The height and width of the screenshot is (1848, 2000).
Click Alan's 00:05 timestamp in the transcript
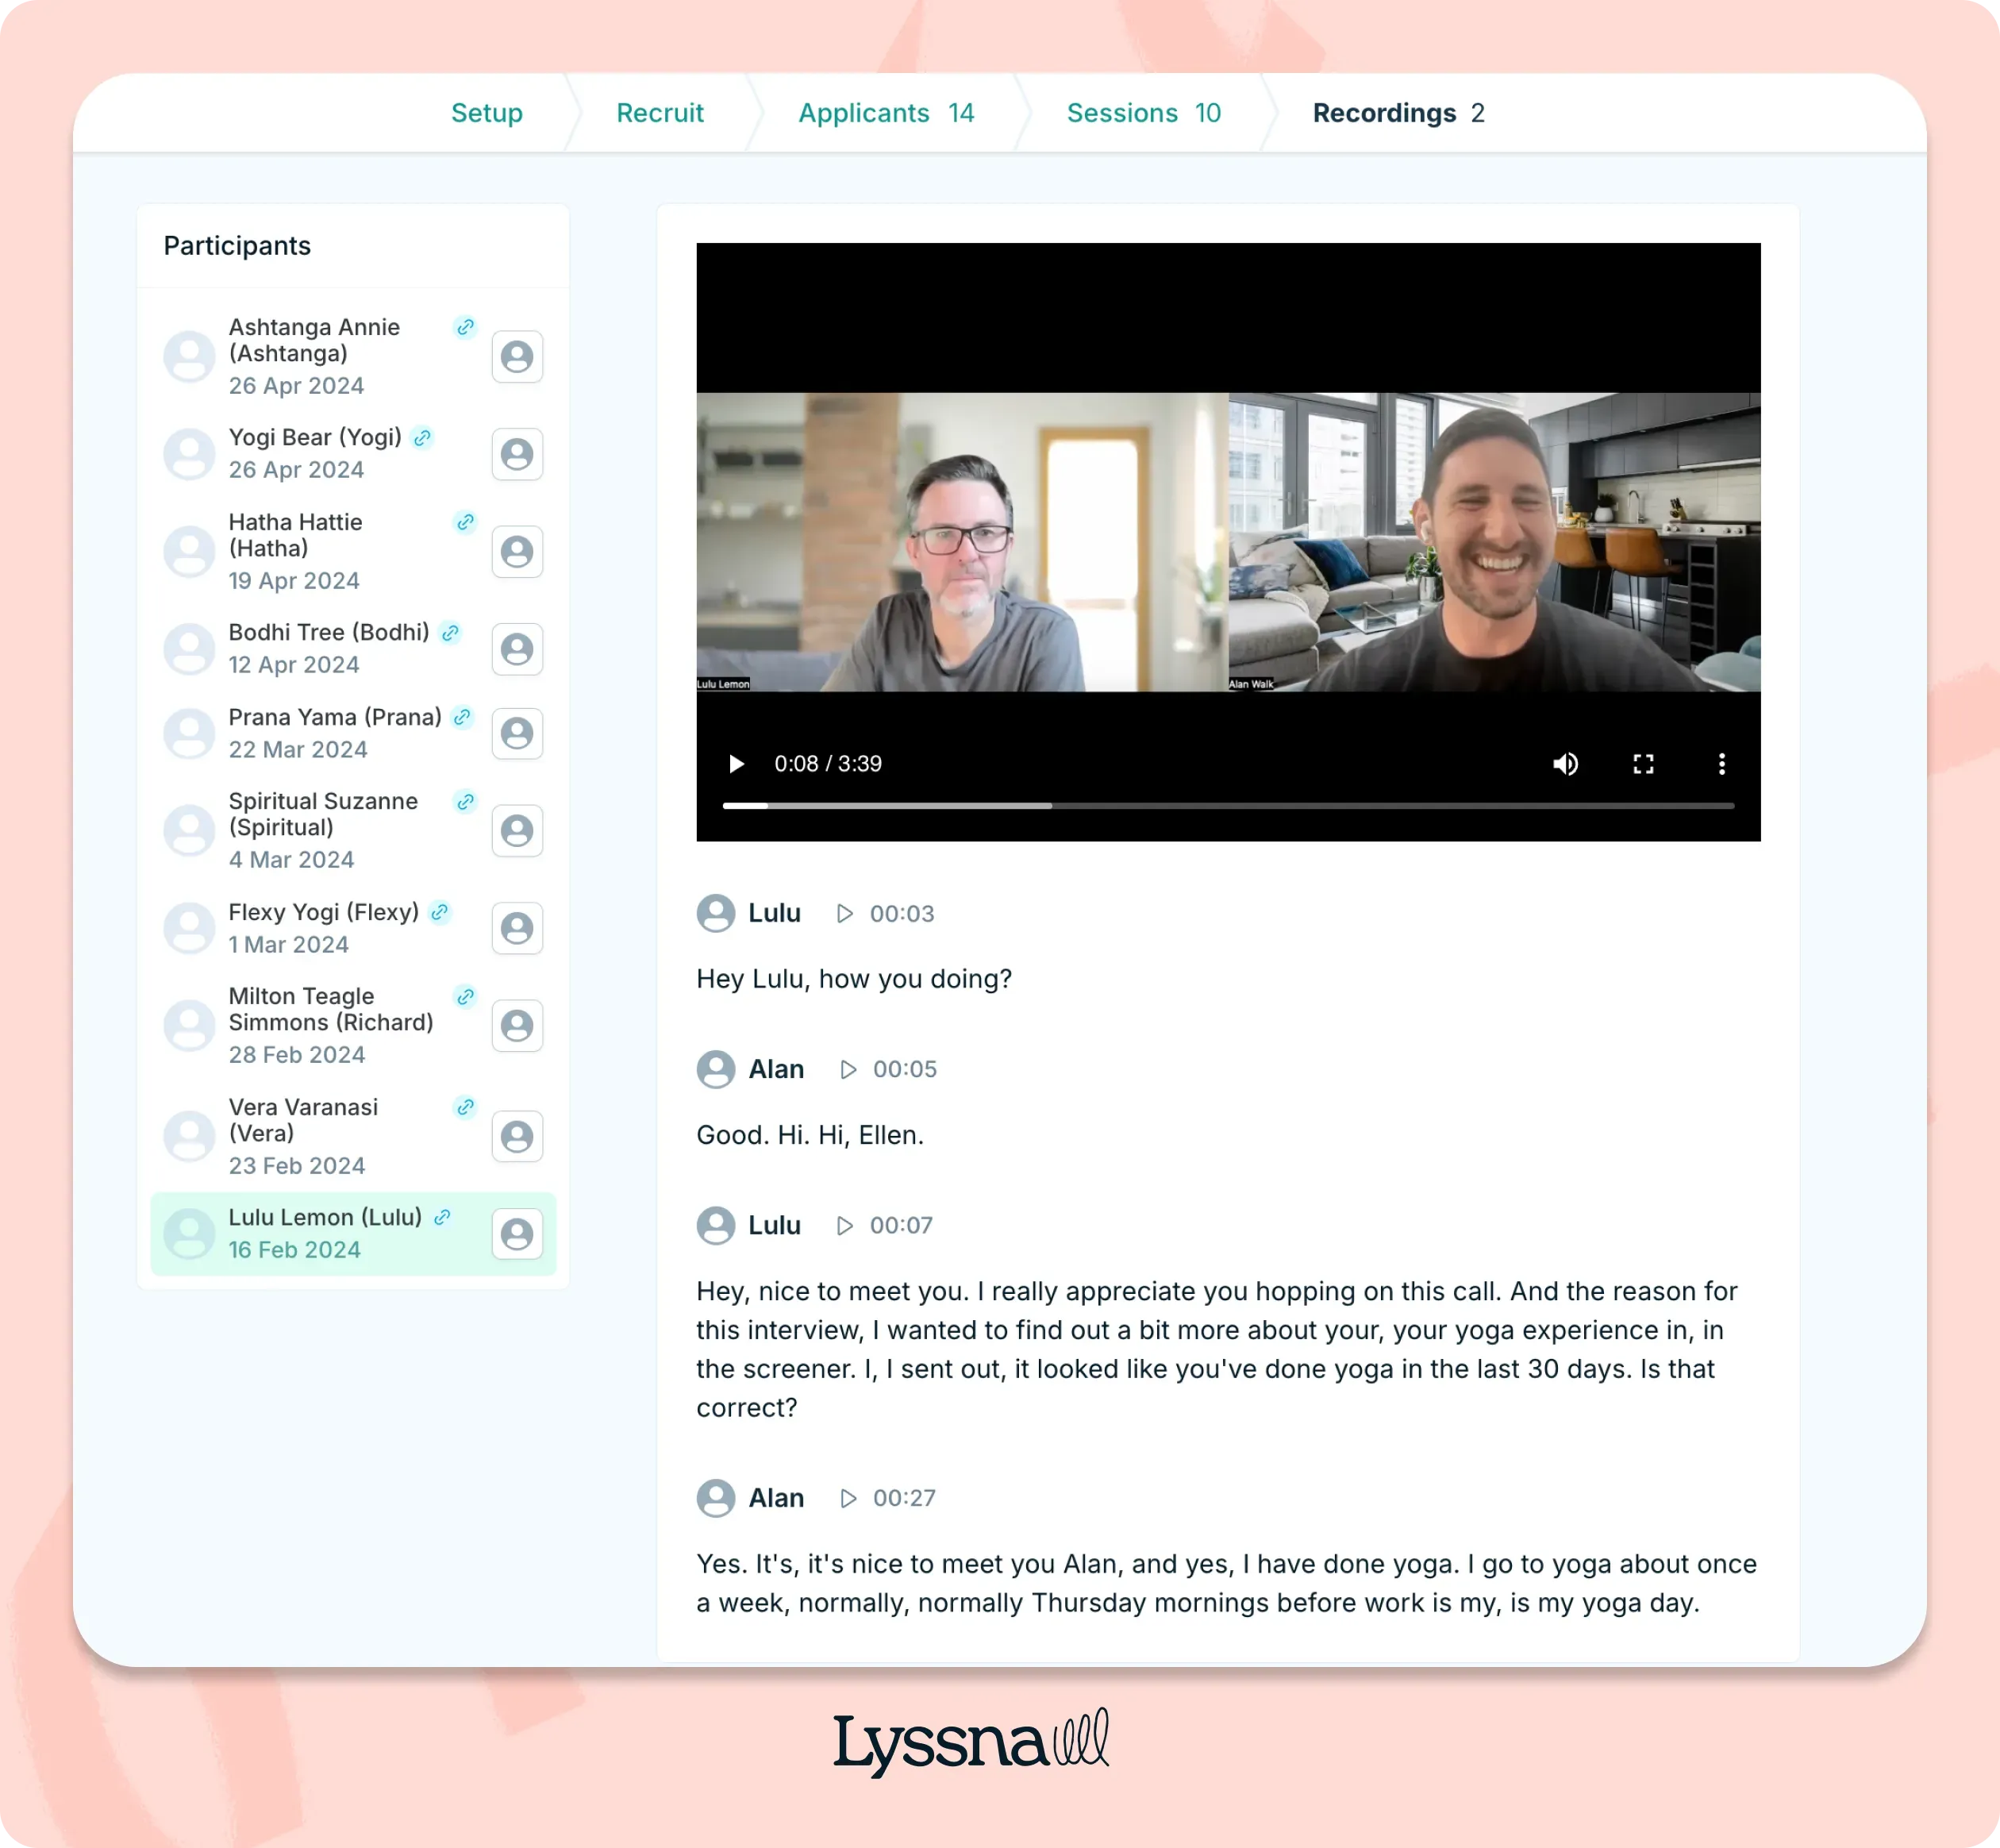click(904, 1068)
